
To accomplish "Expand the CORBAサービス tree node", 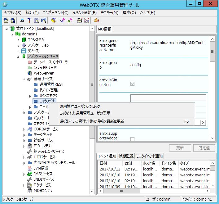I will pos(24,129).
